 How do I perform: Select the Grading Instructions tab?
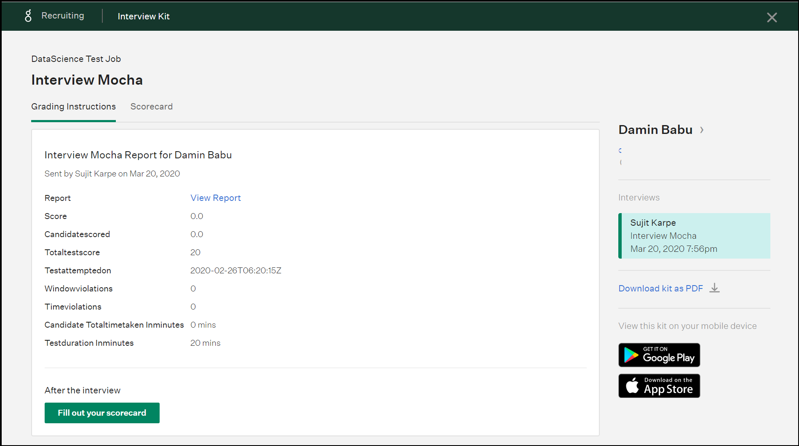pos(73,107)
